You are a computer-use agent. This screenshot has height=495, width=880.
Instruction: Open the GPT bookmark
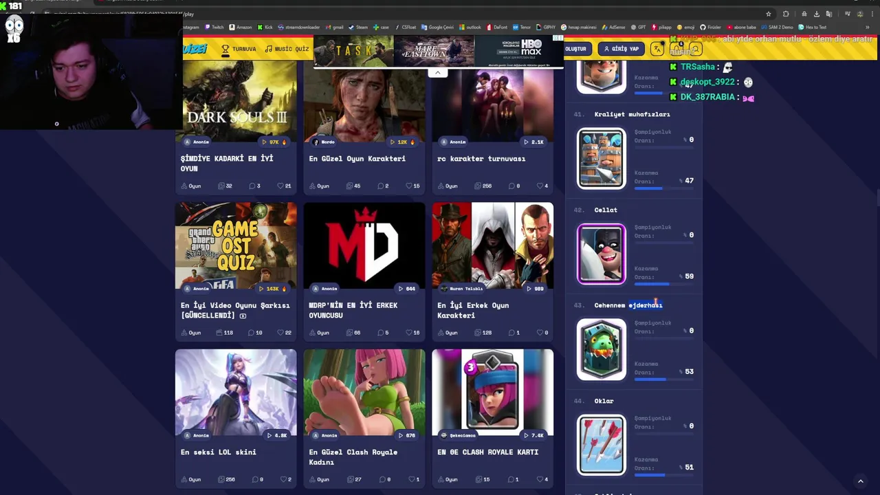pyautogui.click(x=638, y=27)
